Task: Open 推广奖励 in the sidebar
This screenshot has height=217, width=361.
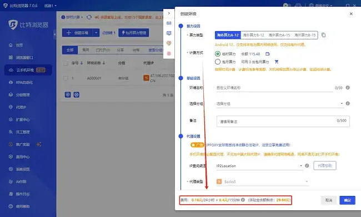Action: [x=19, y=144]
